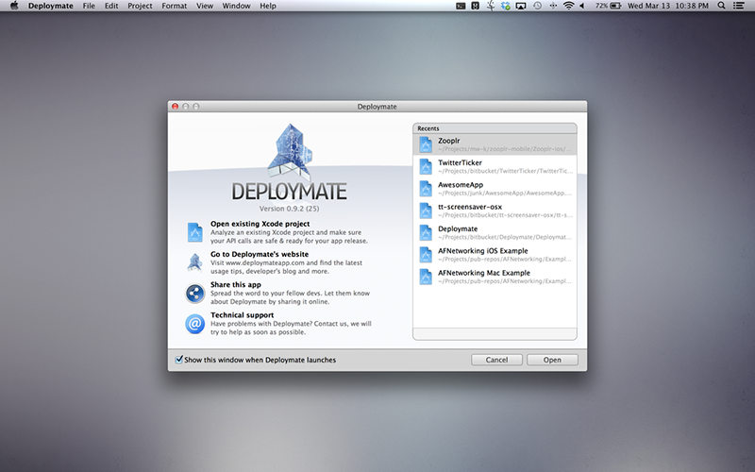Screen dimensions: 755x472
Task: Click the Recents list header
Action: point(495,128)
